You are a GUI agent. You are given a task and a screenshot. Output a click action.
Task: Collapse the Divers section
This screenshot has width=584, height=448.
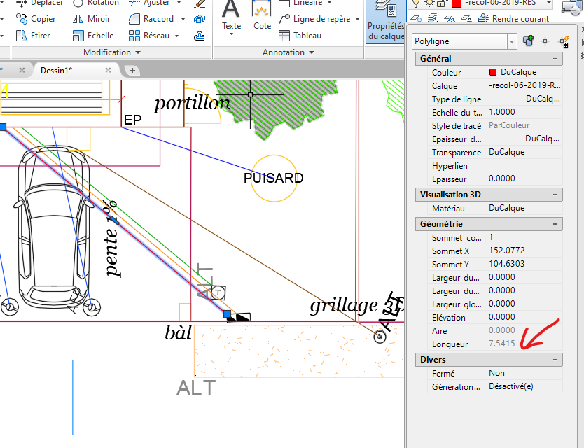point(555,360)
